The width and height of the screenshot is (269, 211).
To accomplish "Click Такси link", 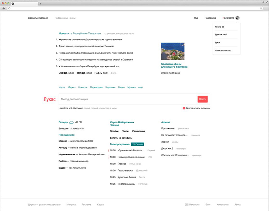I will [126, 131].
